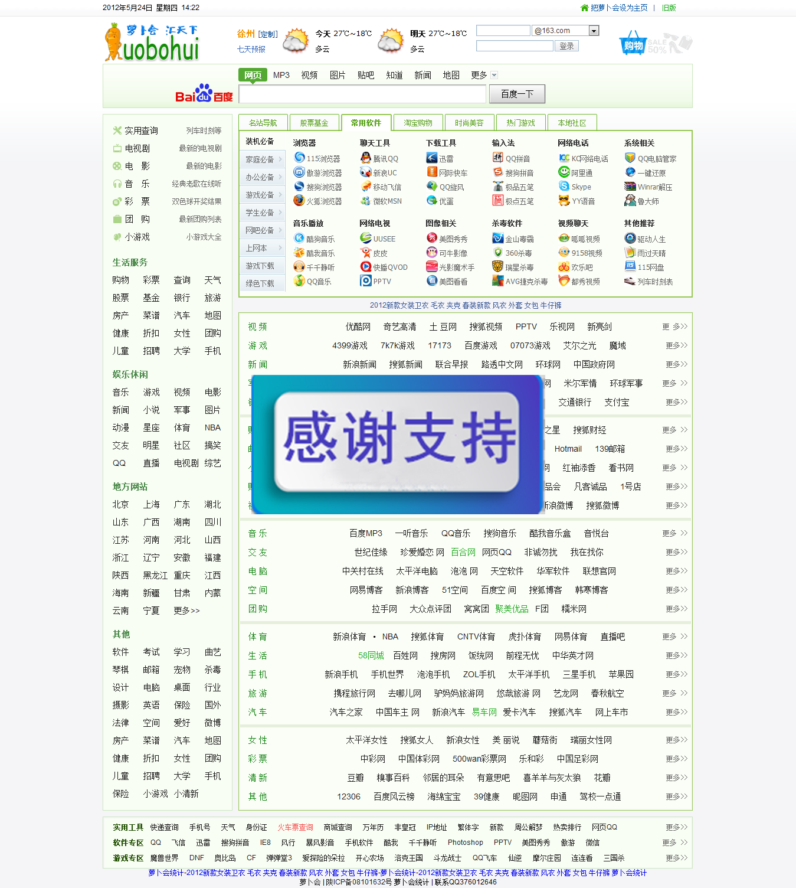This screenshot has width=796, height=888.
Task: Expand the 更多 dropdown in Baidu tabs
Action: click(x=494, y=75)
